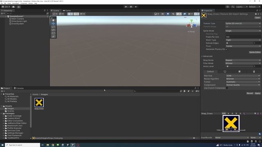262x147 pixels.
Task: Select the Default platform tab
Action: click(210, 71)
